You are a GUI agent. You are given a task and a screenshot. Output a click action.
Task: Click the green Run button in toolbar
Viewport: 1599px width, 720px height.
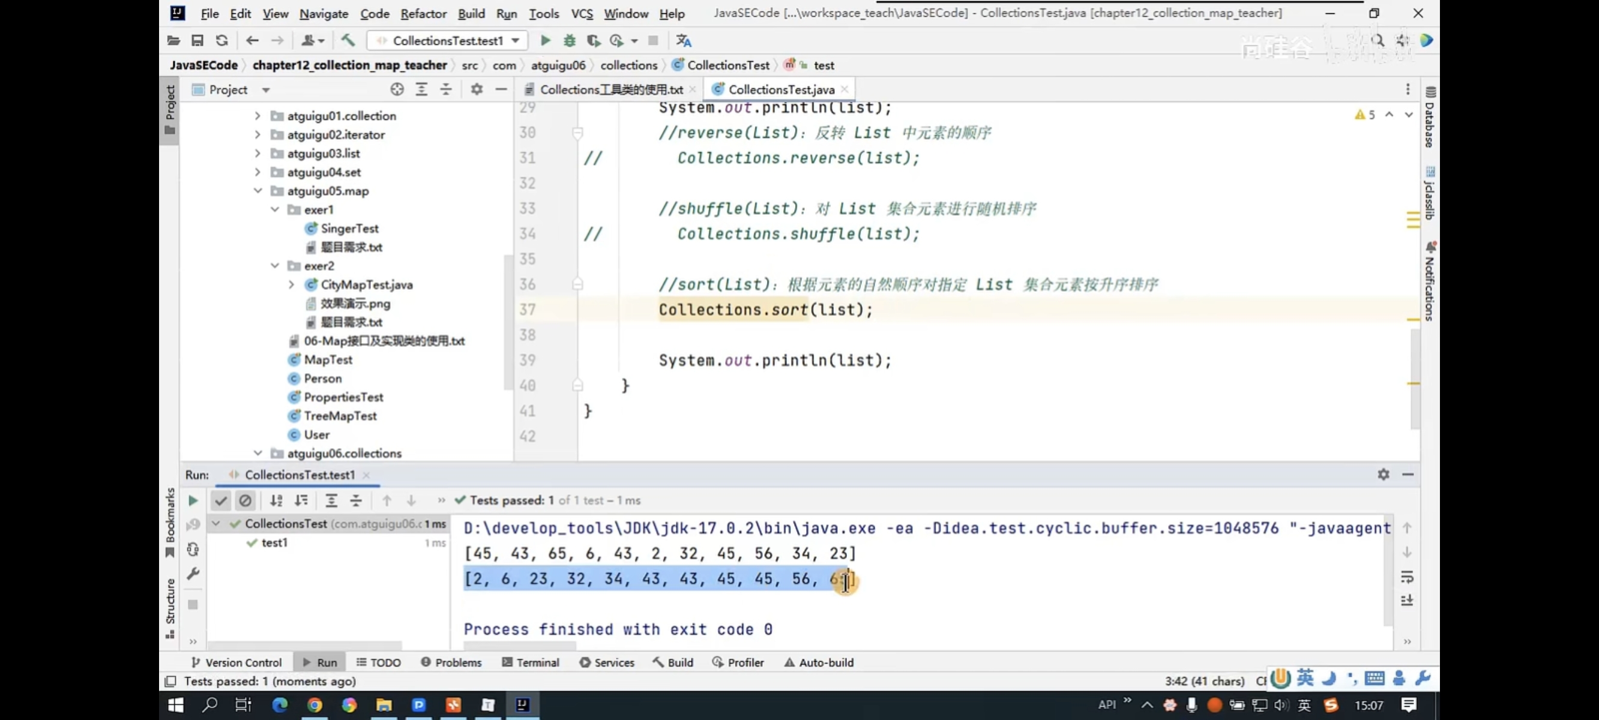pos(545,40)
